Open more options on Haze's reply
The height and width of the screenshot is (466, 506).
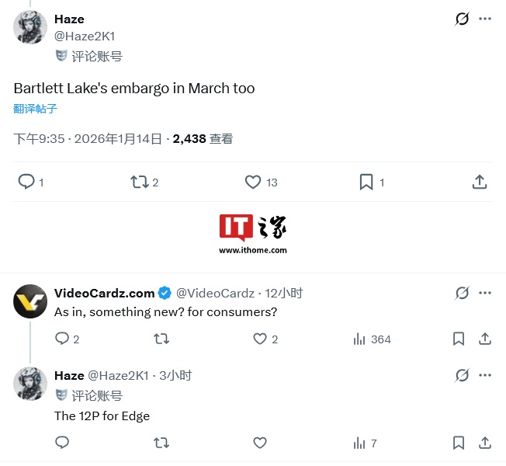click(x=485, y=375)
